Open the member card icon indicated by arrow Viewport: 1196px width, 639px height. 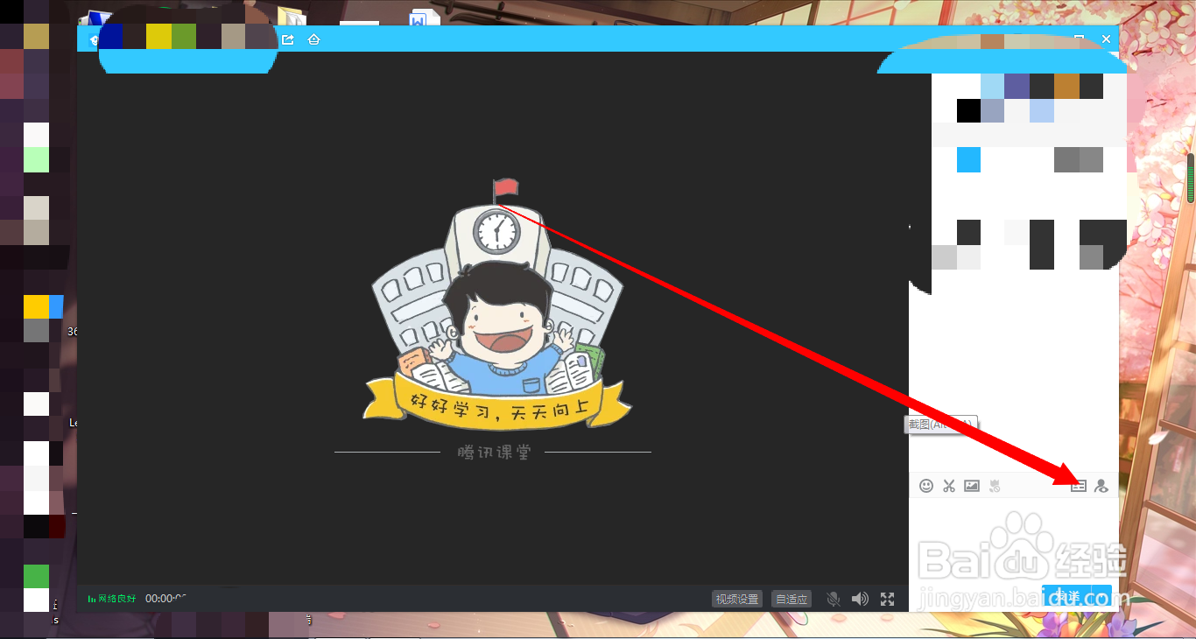tap(1079, 485)
